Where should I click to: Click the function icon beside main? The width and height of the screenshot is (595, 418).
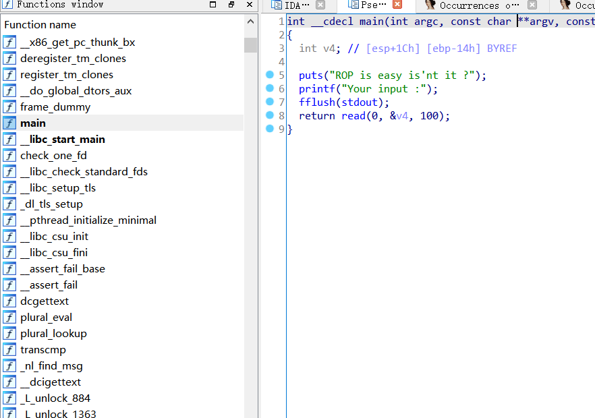tap(9, 123)
